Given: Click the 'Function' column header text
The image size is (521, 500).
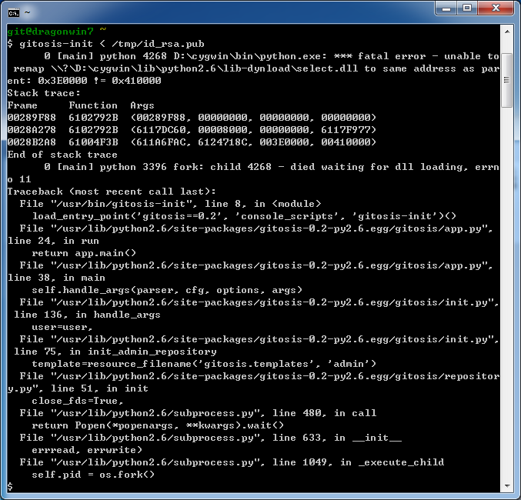Looking at the screenshot, I should coord(93,105).
